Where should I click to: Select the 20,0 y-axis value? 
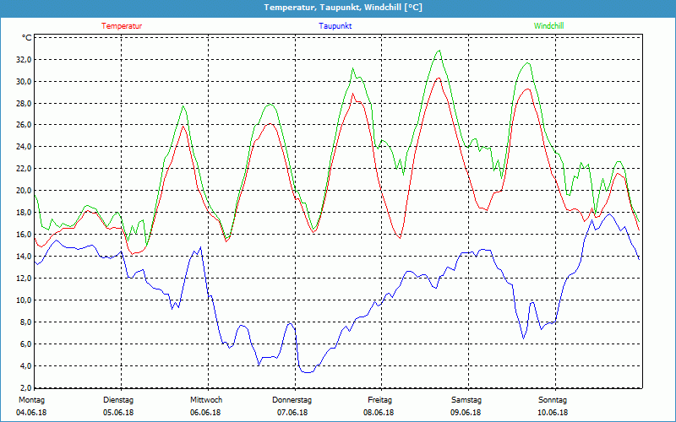[24, 191]
